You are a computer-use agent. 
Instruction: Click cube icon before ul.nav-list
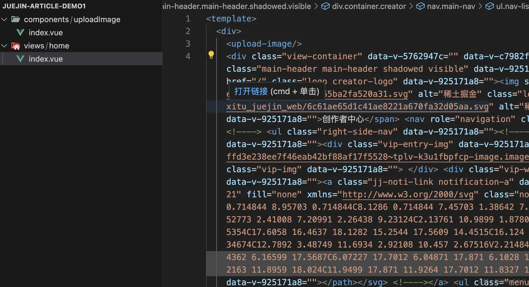click(490, 6)
